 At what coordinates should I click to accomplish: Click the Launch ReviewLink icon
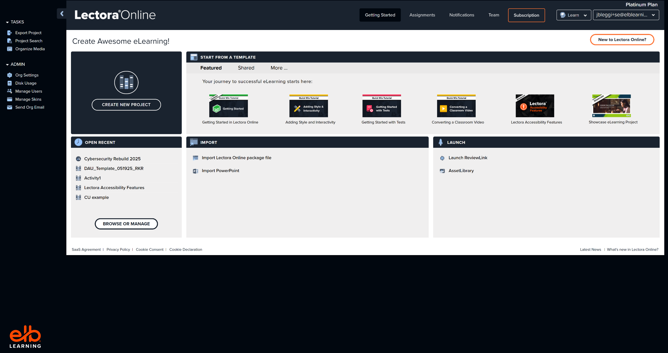click(442, 158)
